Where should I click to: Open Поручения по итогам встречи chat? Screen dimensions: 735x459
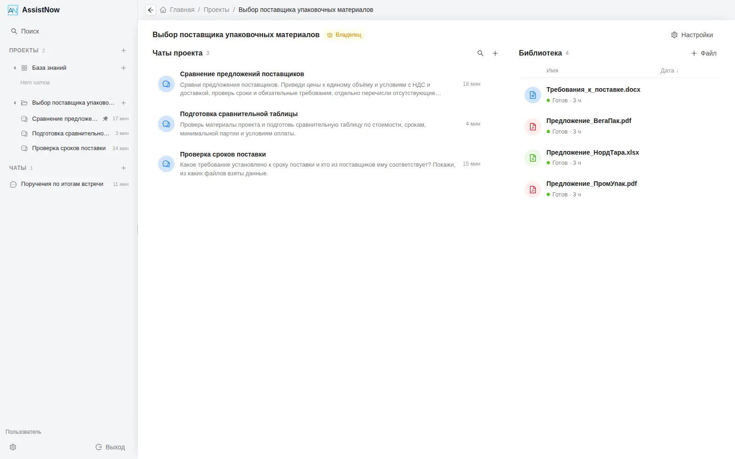[69, 184]
